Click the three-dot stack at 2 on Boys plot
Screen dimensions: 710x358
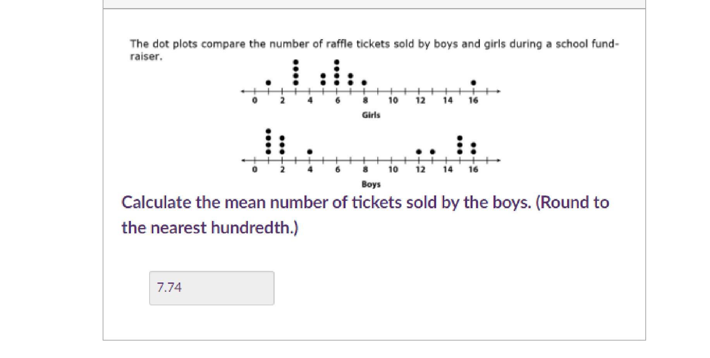coord(282,145)
